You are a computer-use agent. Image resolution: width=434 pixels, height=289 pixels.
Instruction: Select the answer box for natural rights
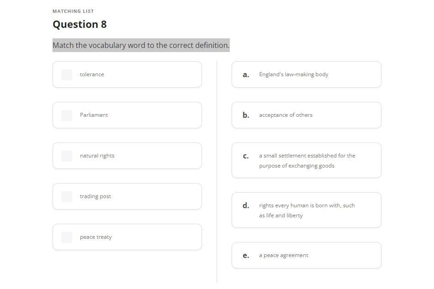pyautogui.click(x=67, y=156)
